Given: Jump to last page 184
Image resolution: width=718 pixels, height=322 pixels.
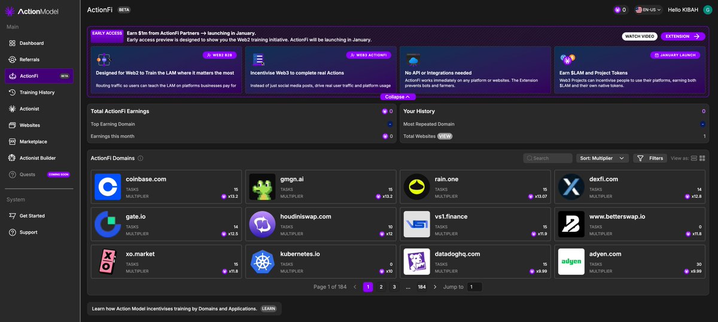Looking at the screenshot, I should [422, 287].
